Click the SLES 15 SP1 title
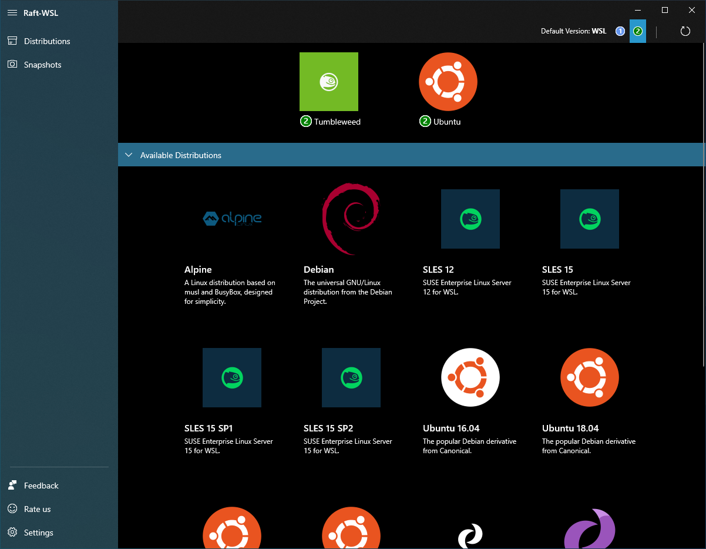Screen dimensions: 706x549 pos(209,428)
